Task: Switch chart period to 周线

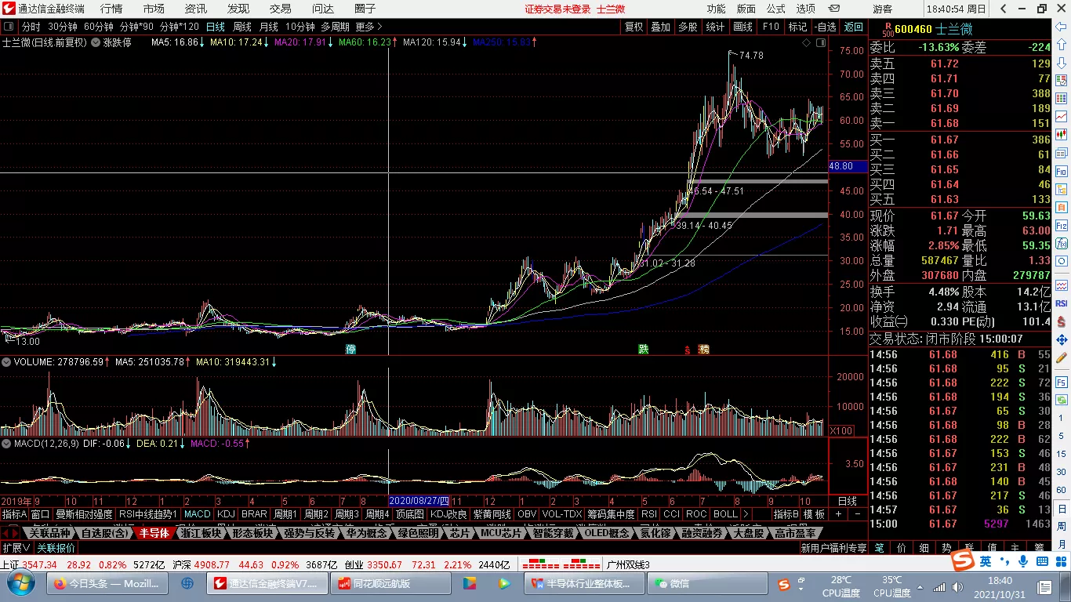Action: (241, 27)
